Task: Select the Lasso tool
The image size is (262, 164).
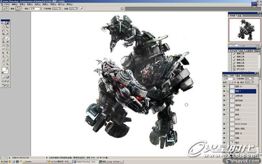Action: tap(3, 31)
